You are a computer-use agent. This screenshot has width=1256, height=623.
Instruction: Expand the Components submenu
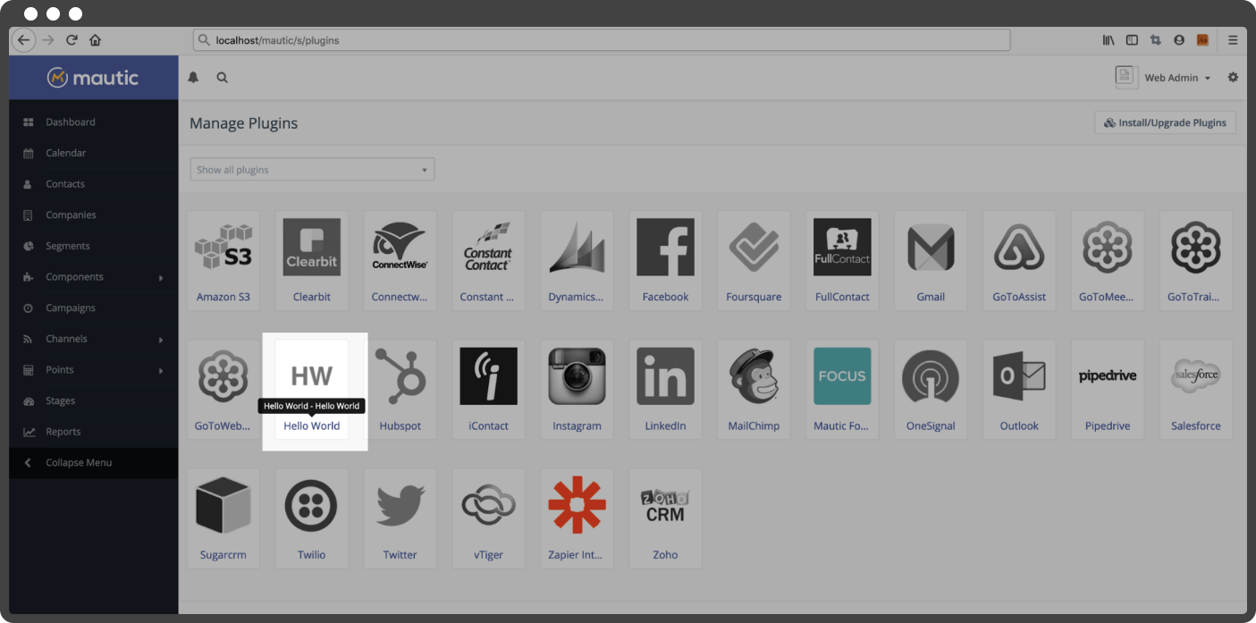click(94, 277)
